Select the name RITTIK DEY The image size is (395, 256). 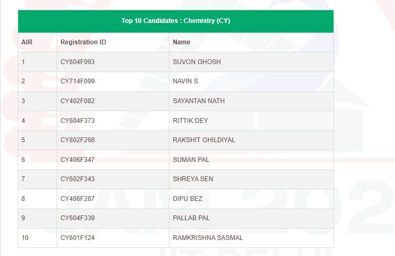point(190,121)
